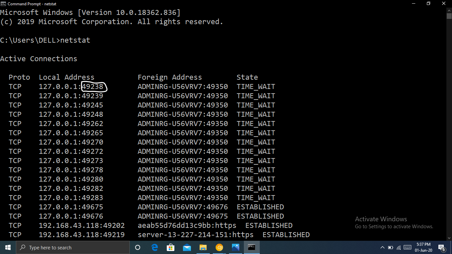
Task: Click the Type here to search box
Action: click(x=73, y=247)
